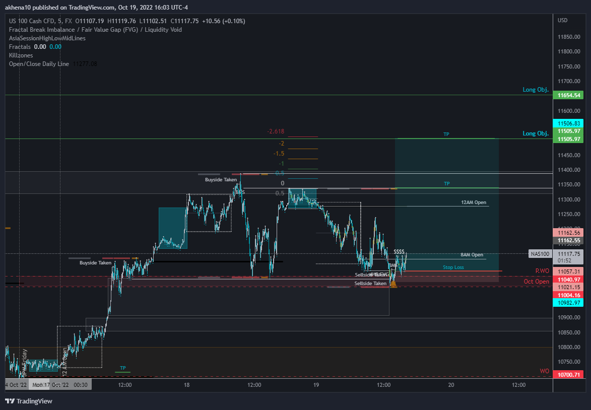Image resolution: width=591 pixels, height=410 pixels.
Task: Click the USD currency label on price axis
Action: pos(562,20)
